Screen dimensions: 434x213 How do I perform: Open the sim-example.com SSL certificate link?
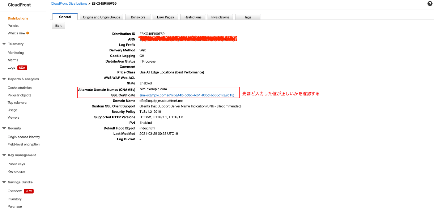(x=187, y=95)
